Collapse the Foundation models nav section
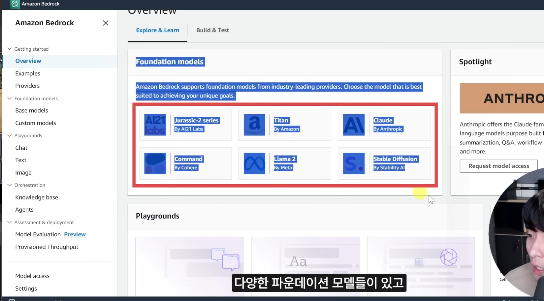Viewport: 544px width, 301px height. (x=9, y=98)
